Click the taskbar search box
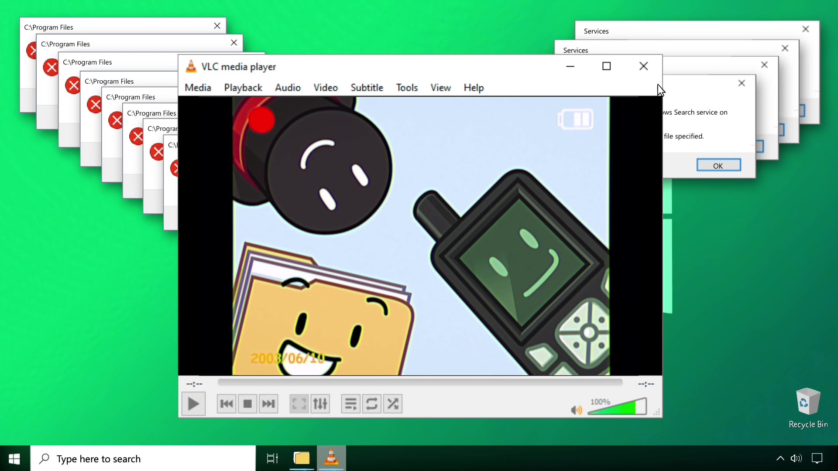838x471 pixels. (x=143, y=458)
